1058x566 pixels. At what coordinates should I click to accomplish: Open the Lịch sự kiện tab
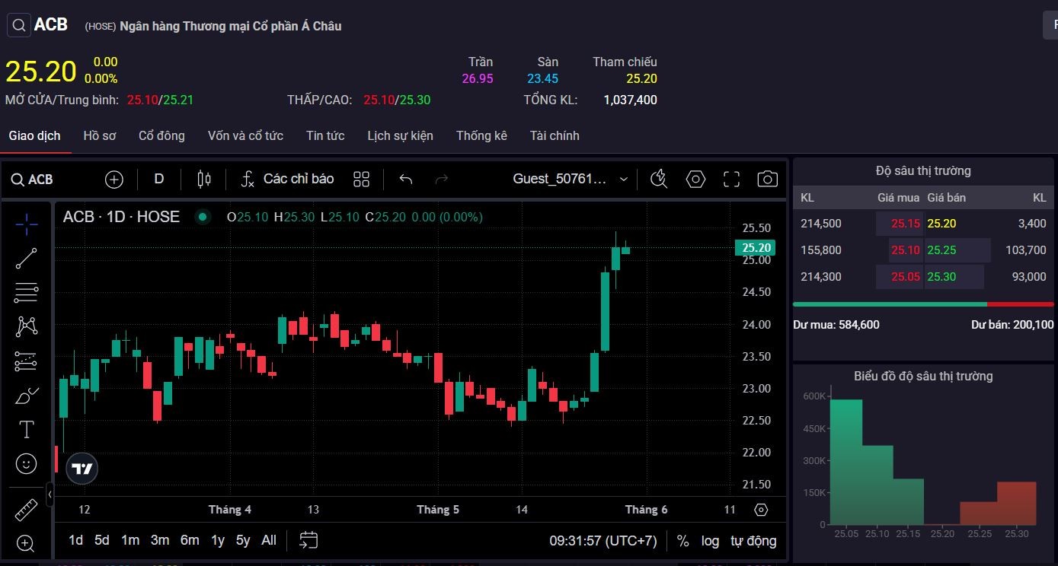[x=400, y=135]
